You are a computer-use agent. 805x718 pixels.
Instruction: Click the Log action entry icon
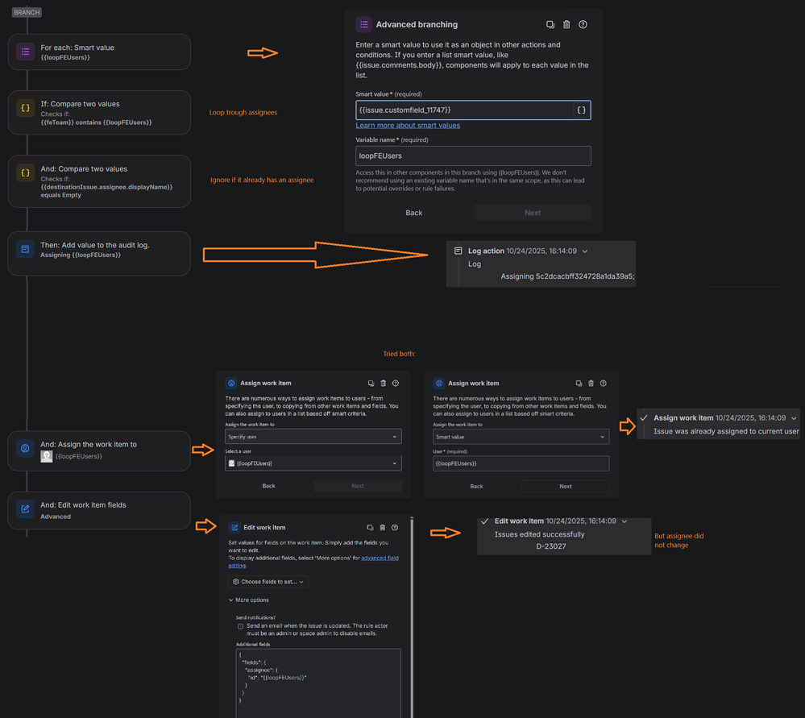[x=458, y=251]
